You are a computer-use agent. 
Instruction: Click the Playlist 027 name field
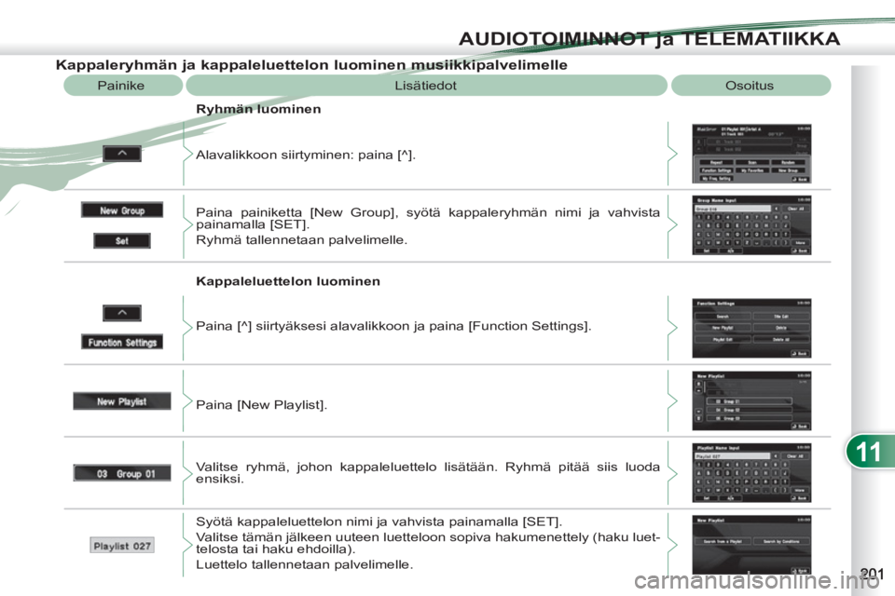[122, 545]
